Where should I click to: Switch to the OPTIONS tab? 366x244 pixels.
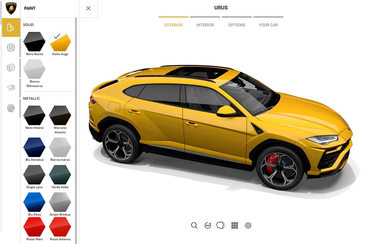(237, 25)
